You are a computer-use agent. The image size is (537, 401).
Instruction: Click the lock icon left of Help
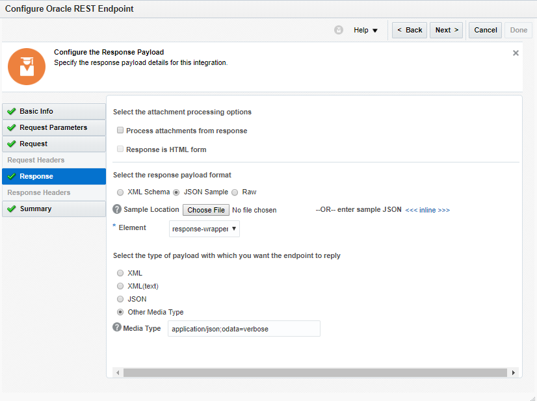(339, 30)
